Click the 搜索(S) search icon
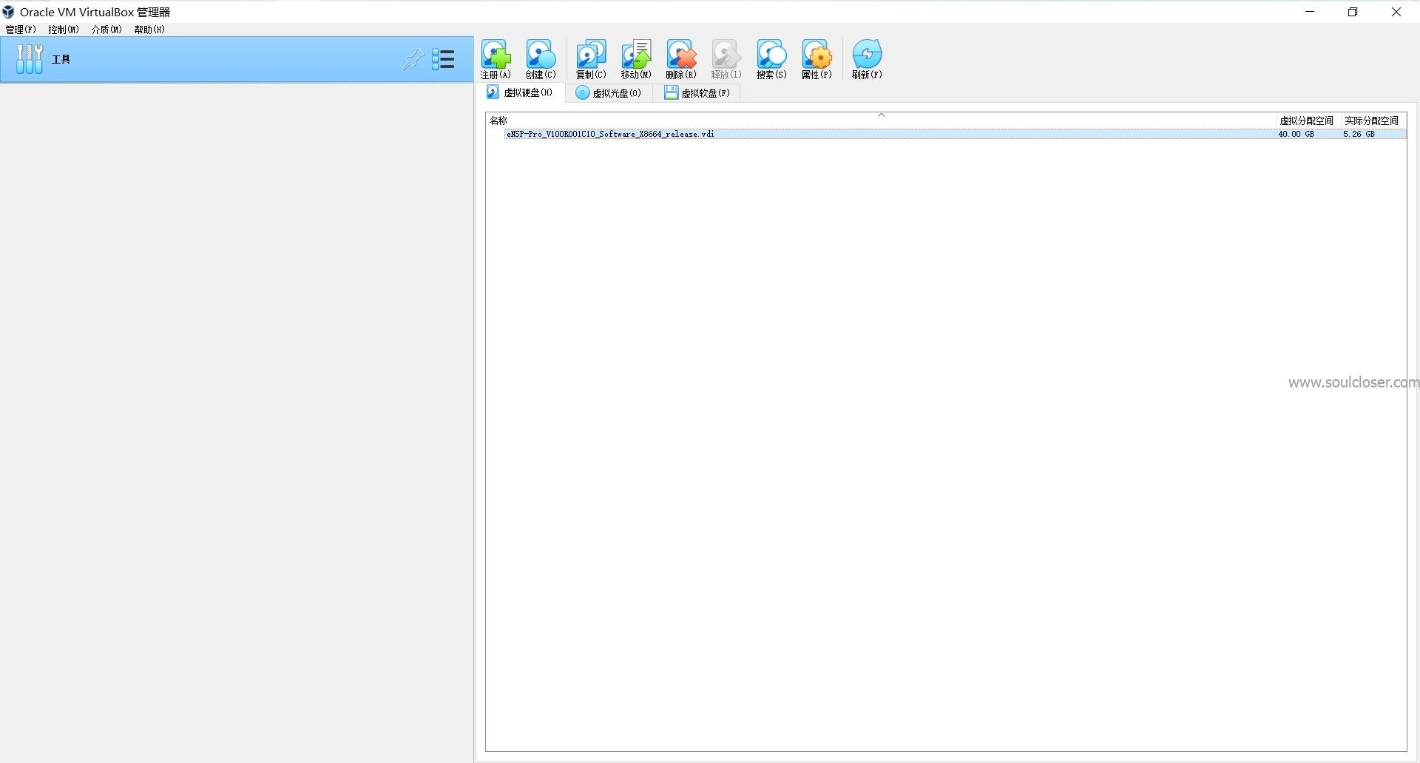The image size is (1420, 763). pos(771,59)
